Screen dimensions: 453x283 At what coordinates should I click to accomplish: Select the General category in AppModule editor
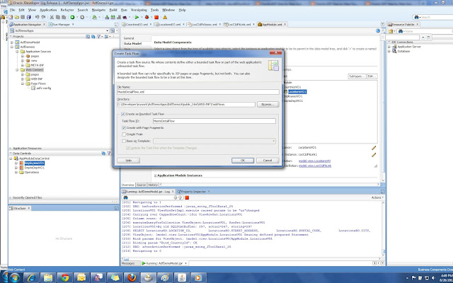point(129,38)
